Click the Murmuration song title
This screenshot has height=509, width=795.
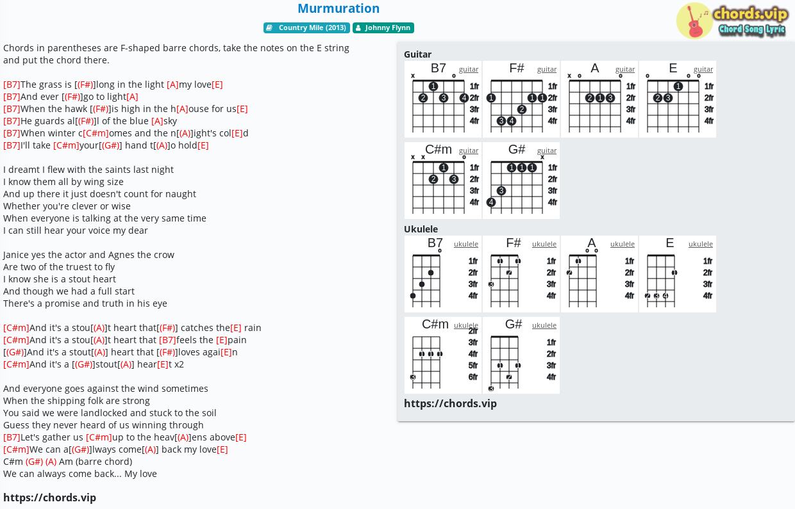(339, 8)
